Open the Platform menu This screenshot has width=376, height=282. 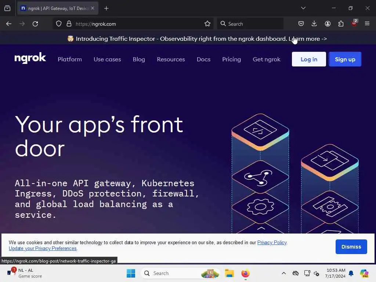70,59
